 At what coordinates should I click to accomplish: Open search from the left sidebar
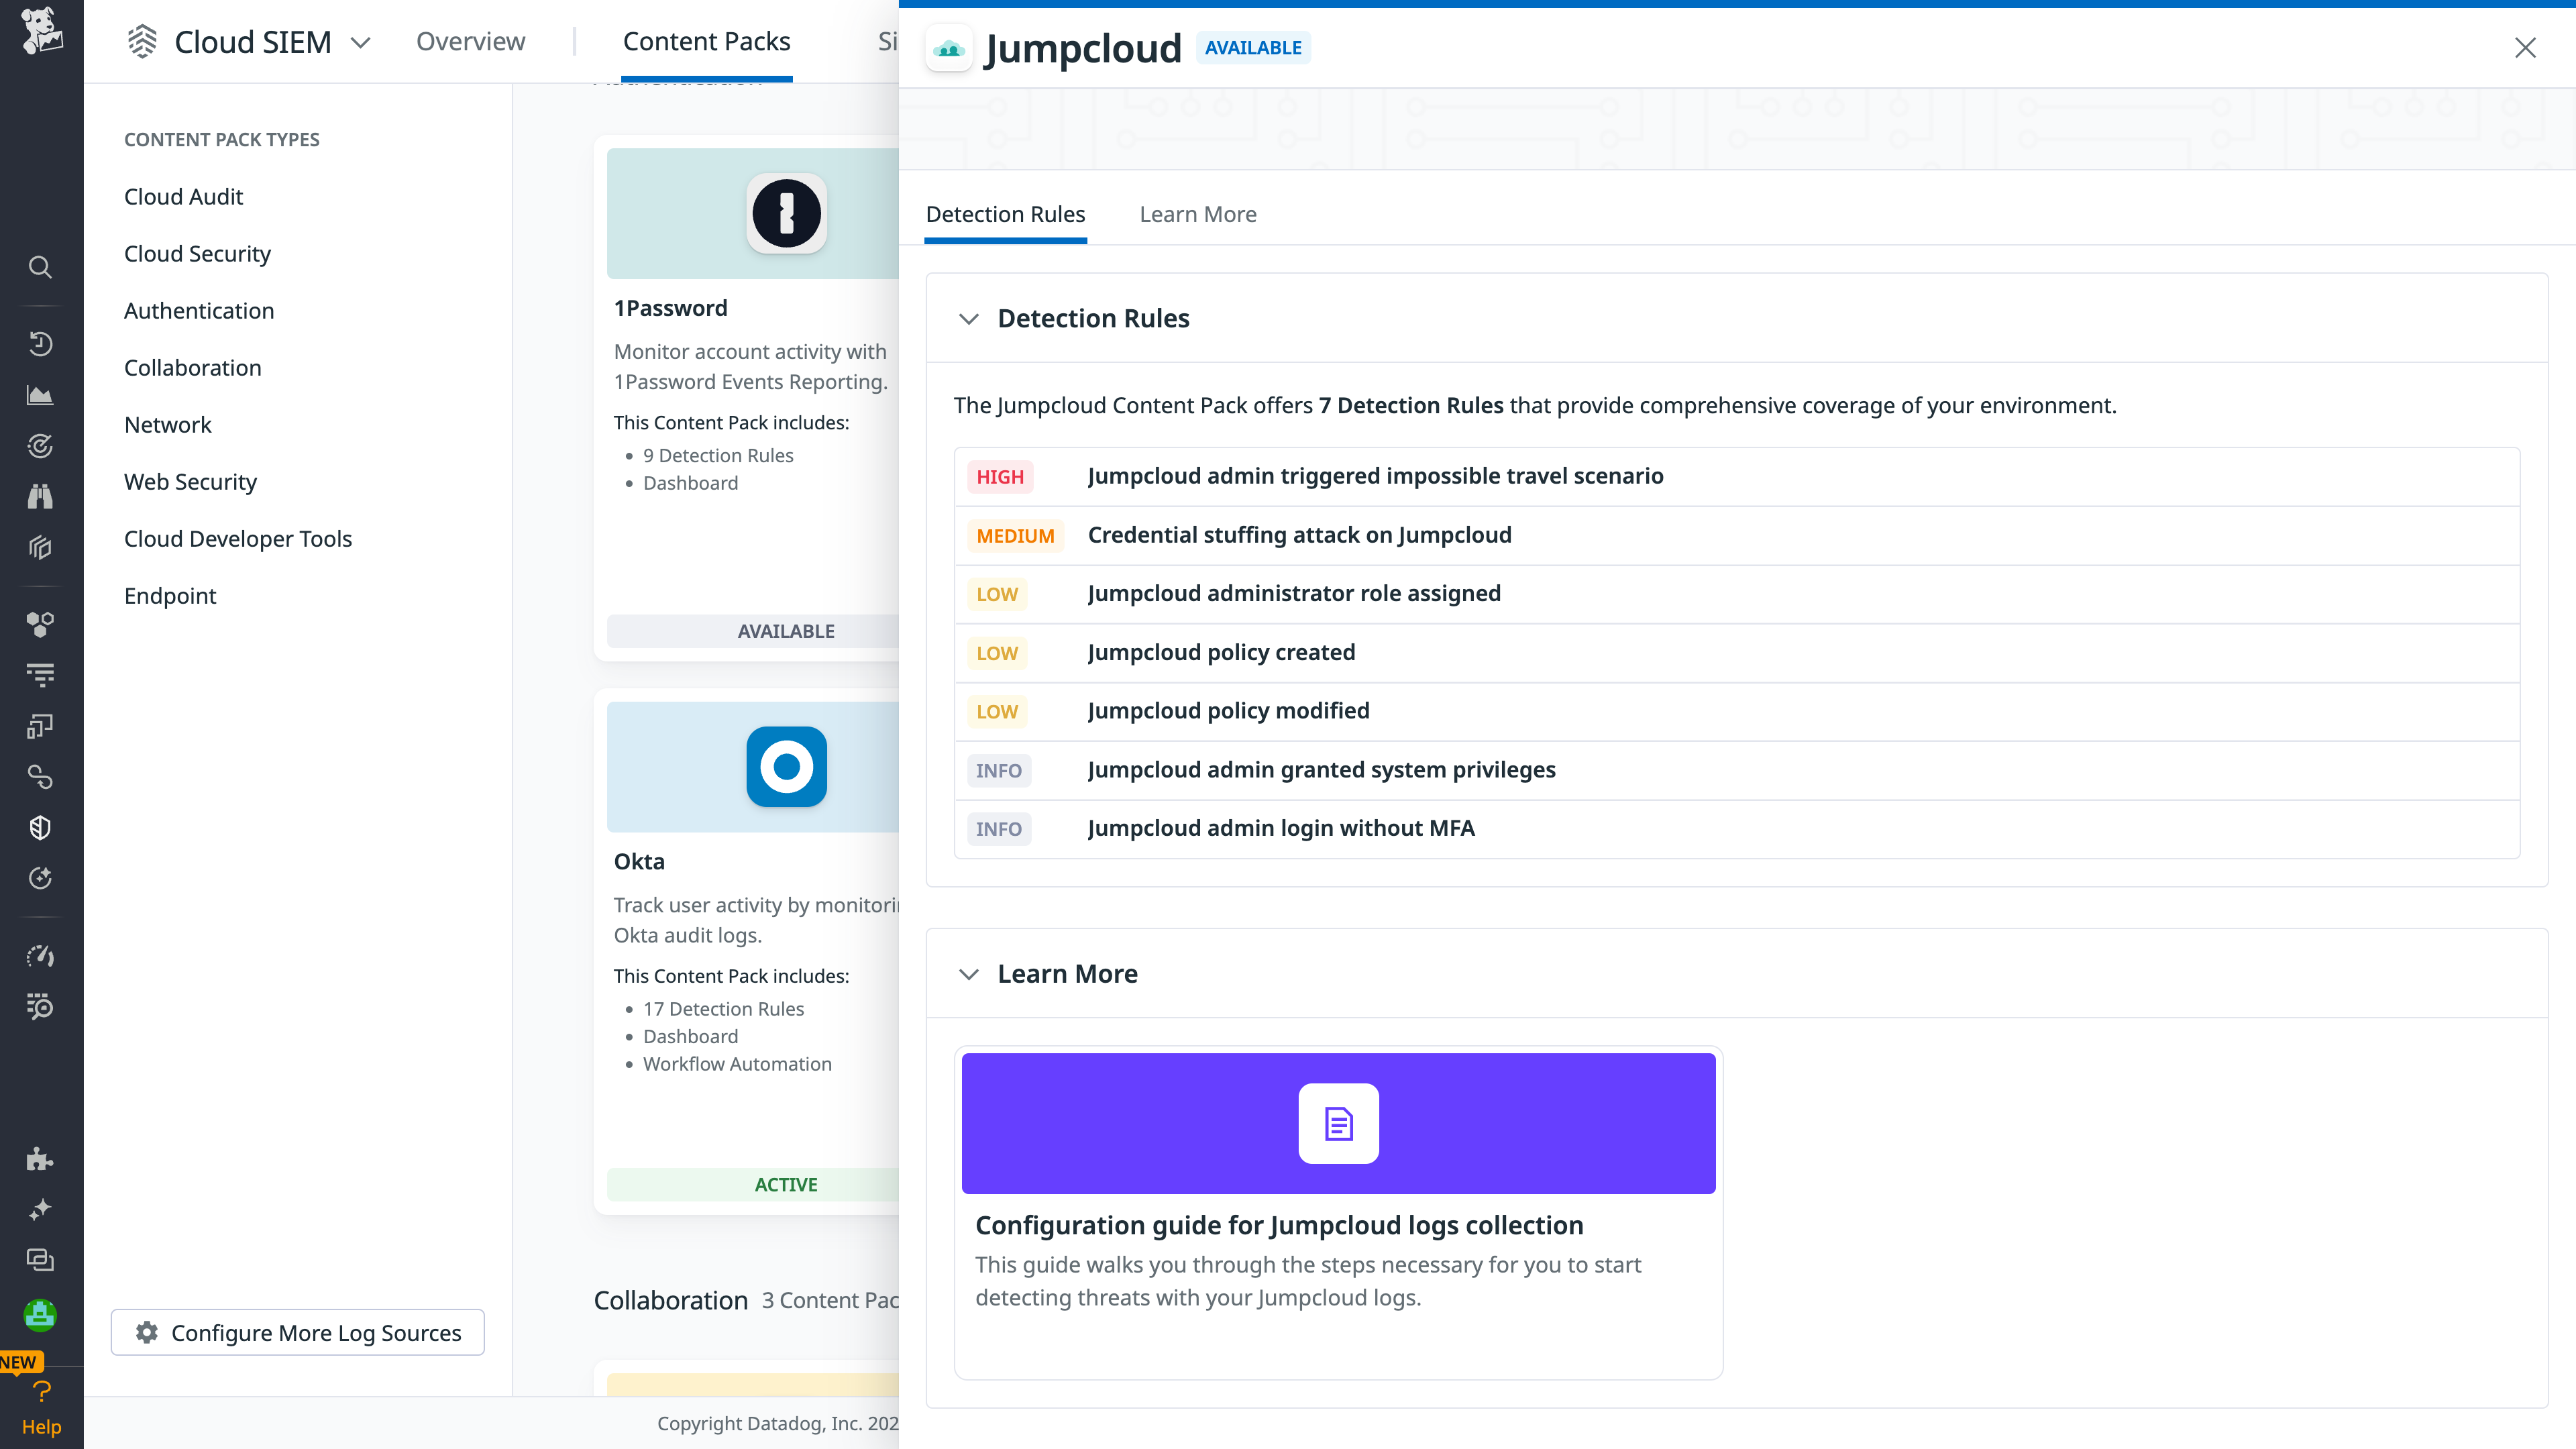40,267
